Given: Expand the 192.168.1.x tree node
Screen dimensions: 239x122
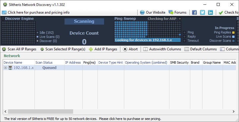Looking at the screenshot, I should click(x=6, y=68).
